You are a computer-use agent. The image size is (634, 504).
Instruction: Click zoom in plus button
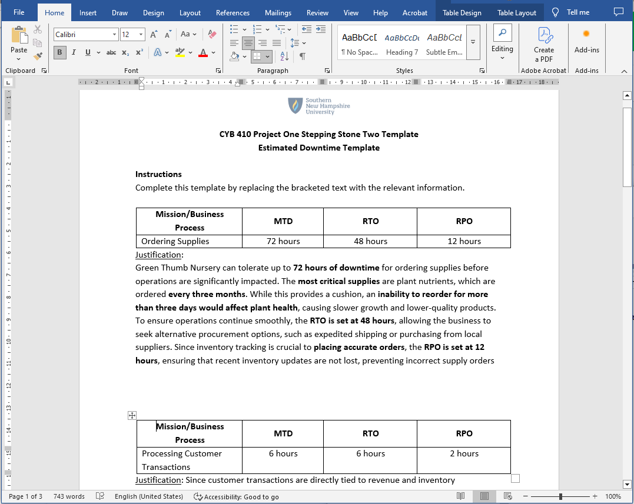tap(595, 496)
